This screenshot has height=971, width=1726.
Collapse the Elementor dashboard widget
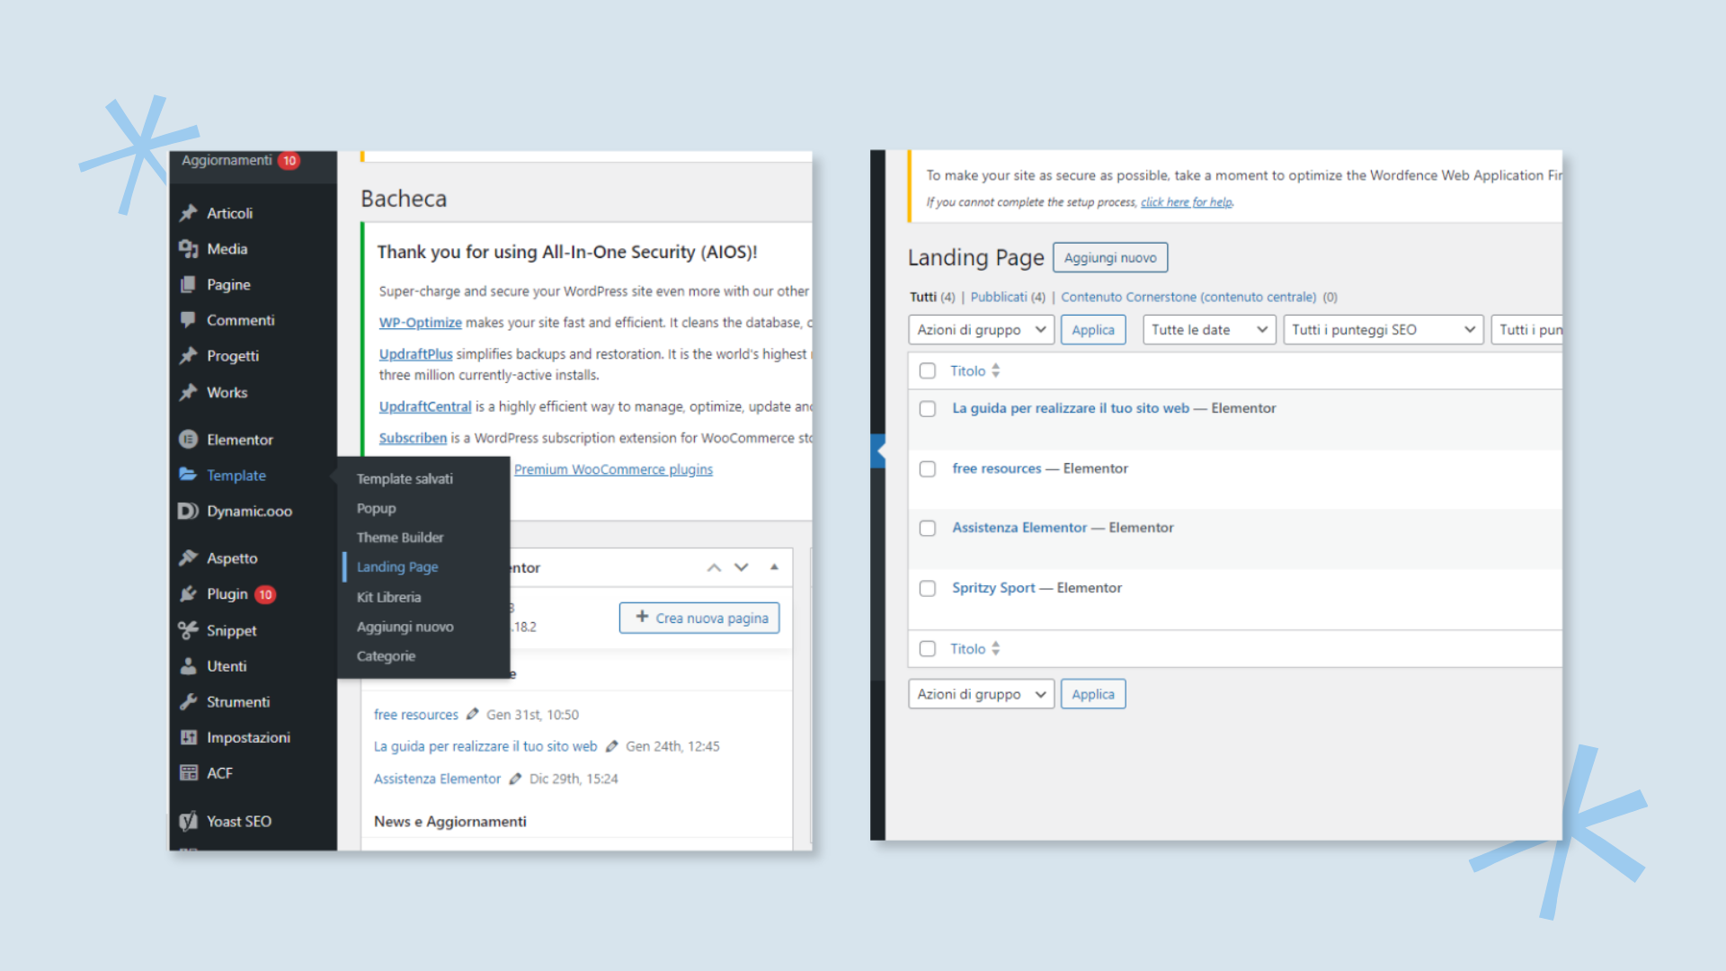[x=774, y=566]
